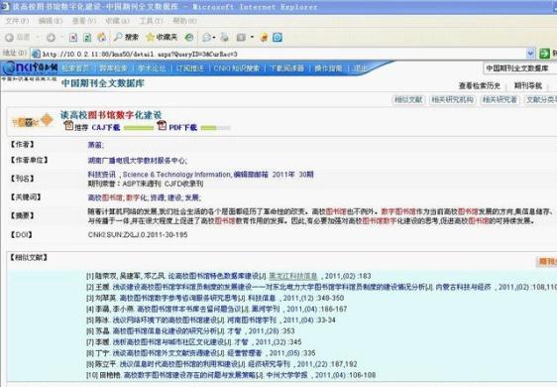Open the Mail toolbar dropdown arrow
557x387 pixels.
[214, 38]
